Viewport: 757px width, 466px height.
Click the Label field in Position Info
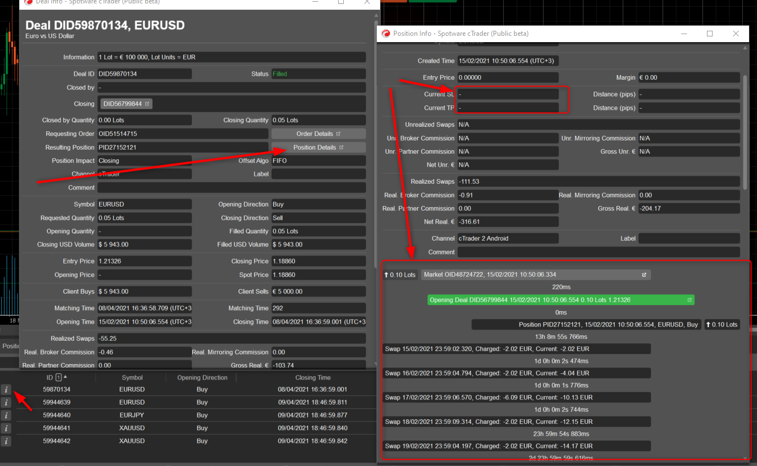pyautogui.click(x=689, y=238)
